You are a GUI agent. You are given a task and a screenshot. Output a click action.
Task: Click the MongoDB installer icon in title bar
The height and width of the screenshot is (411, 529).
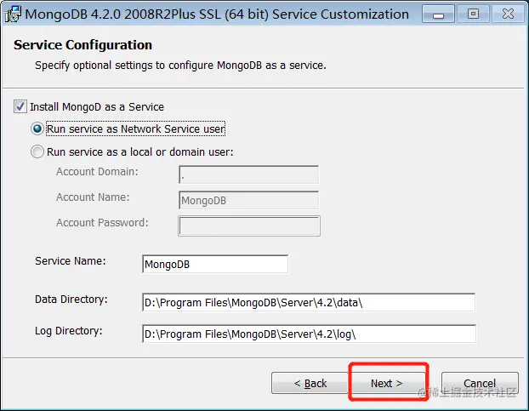(x=13, y=14)
